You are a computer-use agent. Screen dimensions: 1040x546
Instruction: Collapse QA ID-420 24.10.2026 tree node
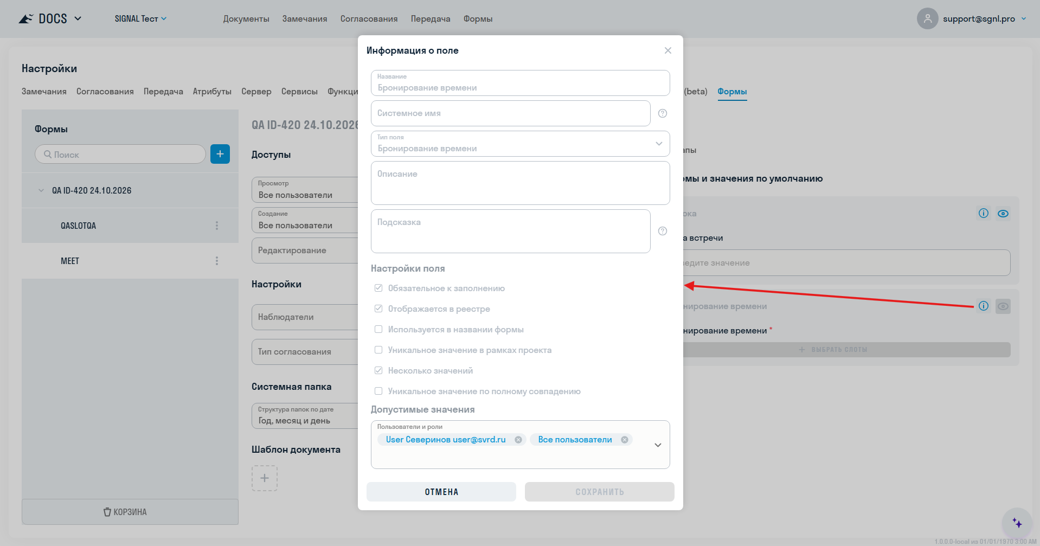click(x=41, y=190)
